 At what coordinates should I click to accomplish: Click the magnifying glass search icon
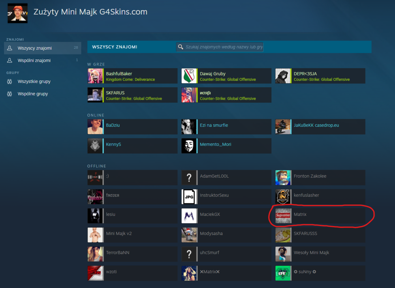(181, 47)
